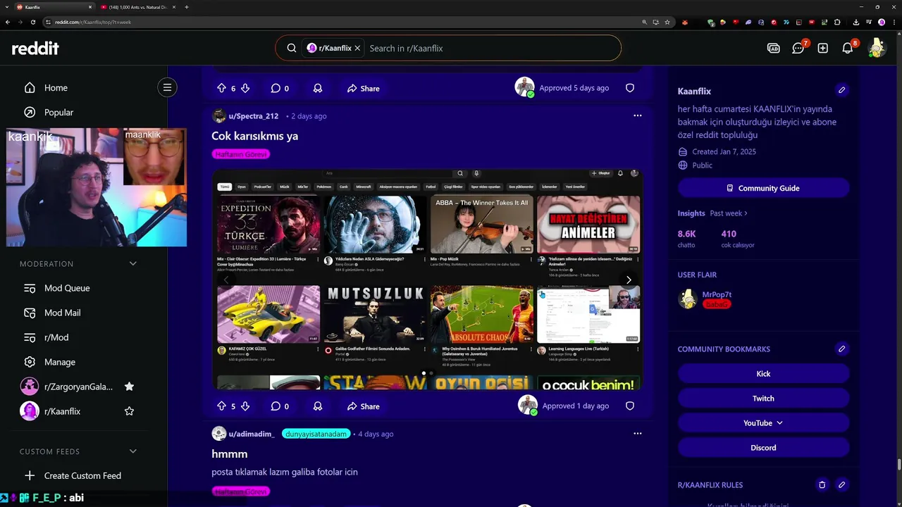Create a new post with plus icon
Viewport: 902px width, 507px height.
coord(822,49)
